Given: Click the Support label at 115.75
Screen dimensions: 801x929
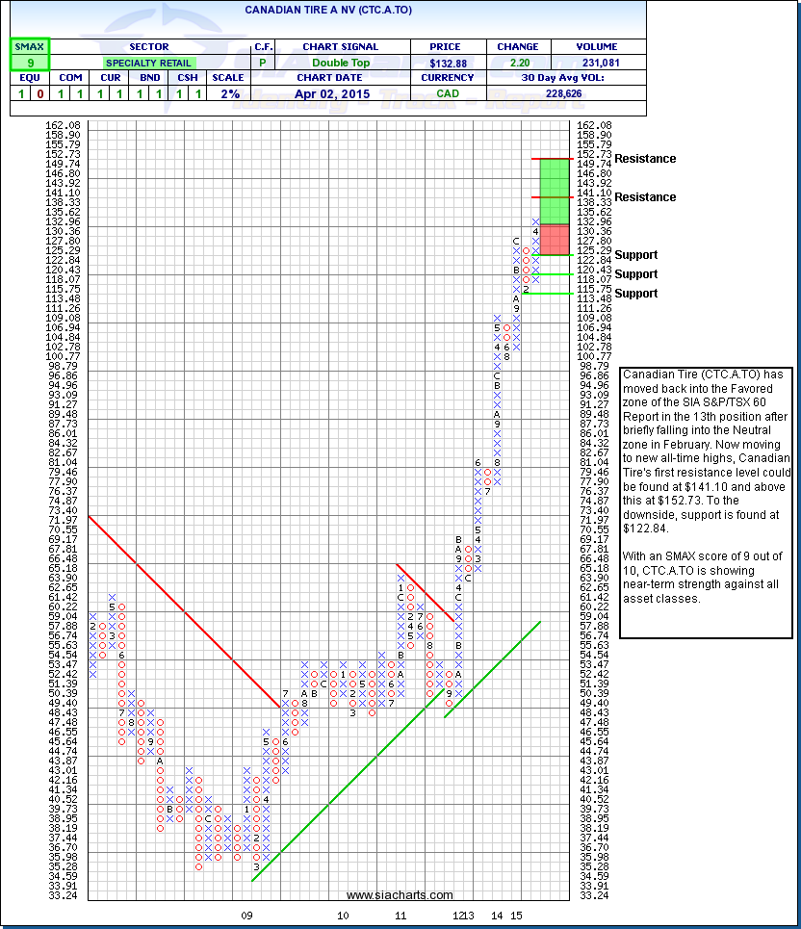Looking at the screenshot, I should 635,294.
